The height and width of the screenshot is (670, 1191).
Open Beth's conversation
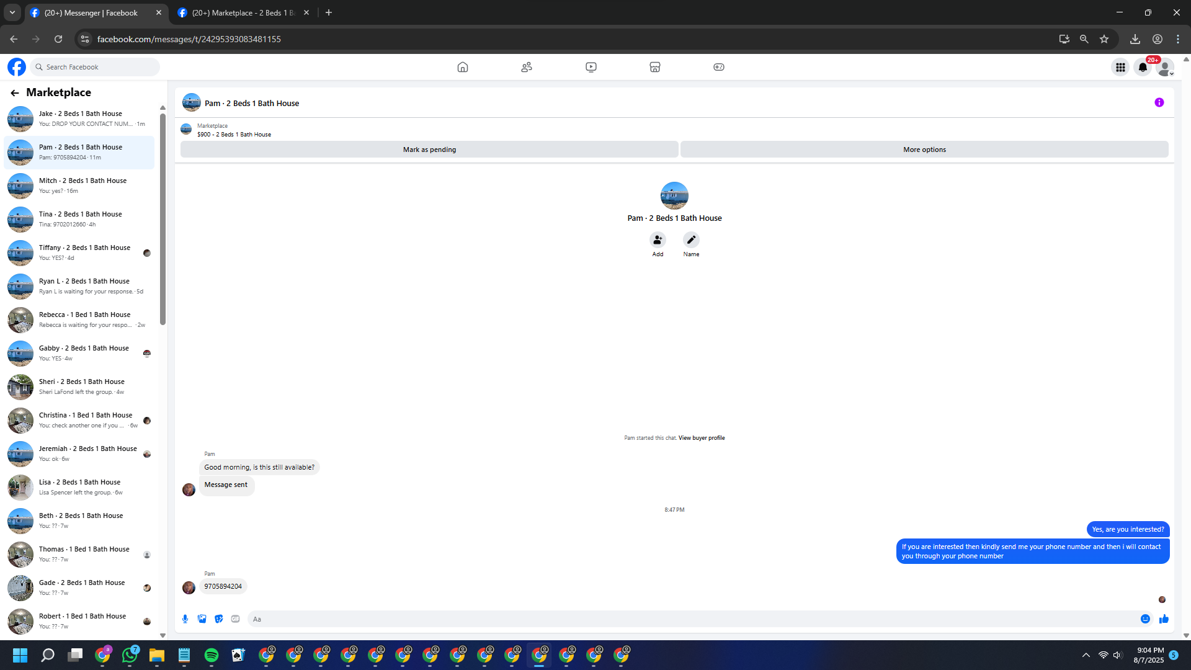(79, 521)
